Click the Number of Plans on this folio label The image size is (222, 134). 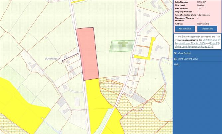click(x=184, y=19)
